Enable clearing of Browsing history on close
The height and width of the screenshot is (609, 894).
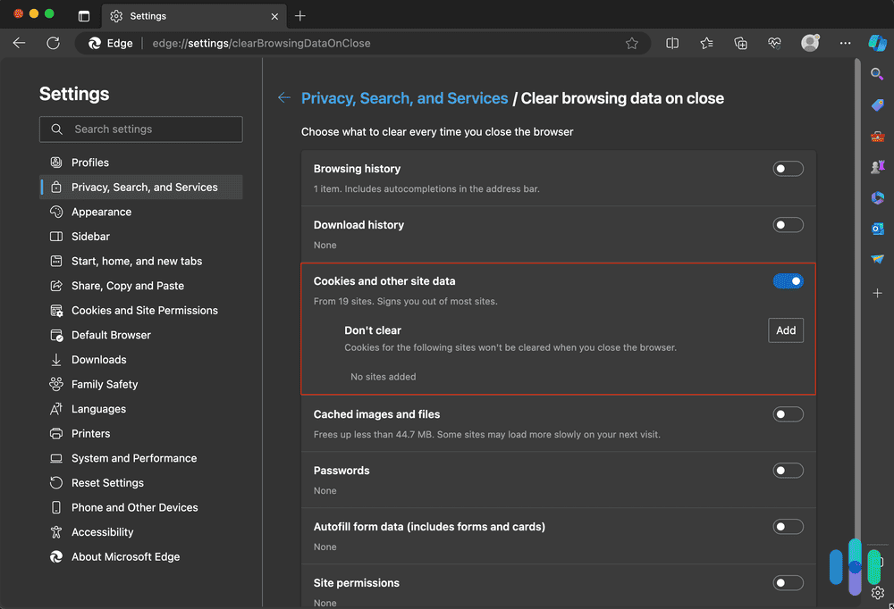coord(788,168)
